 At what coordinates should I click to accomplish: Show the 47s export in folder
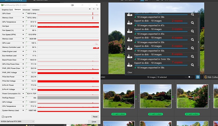click(192, 23)
